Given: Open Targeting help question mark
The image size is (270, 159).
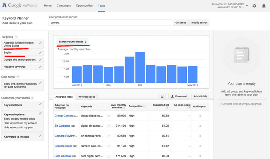Looking at the screenshot, I should [16, 37].
